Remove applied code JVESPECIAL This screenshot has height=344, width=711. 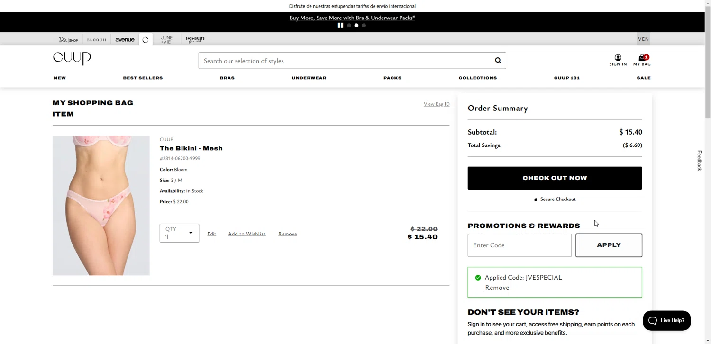pos(497,288)
